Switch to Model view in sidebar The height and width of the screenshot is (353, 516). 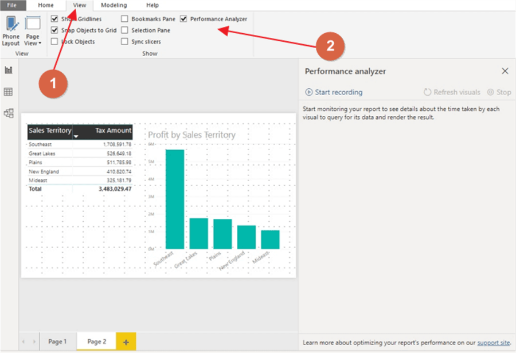pyautogui.click(x=9, y=113)
